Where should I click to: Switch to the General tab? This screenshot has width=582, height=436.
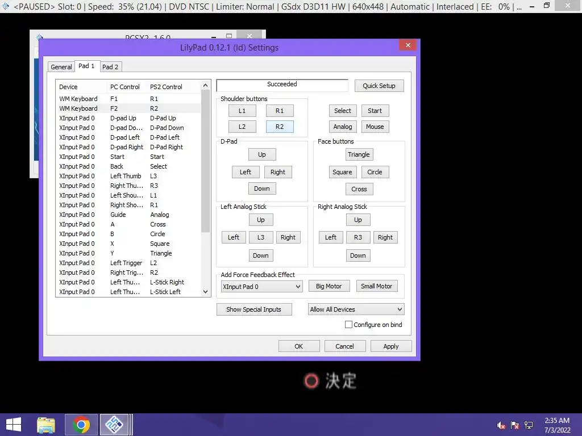tap(61, 67)
